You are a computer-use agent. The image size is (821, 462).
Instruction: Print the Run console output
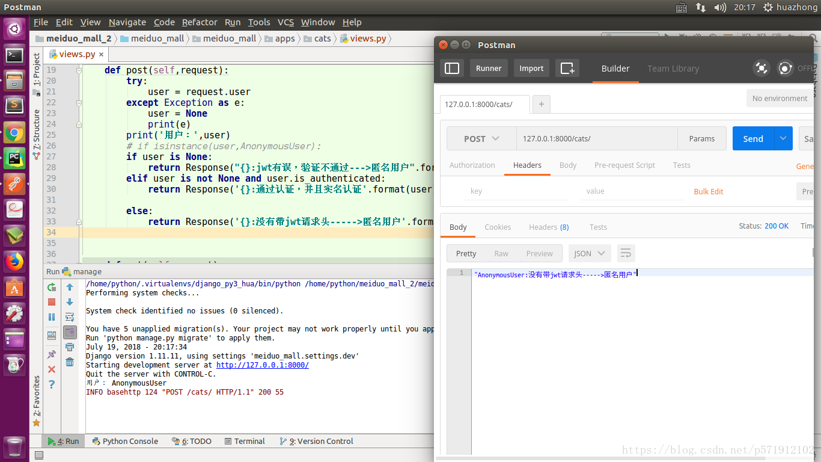click(70, 347)
